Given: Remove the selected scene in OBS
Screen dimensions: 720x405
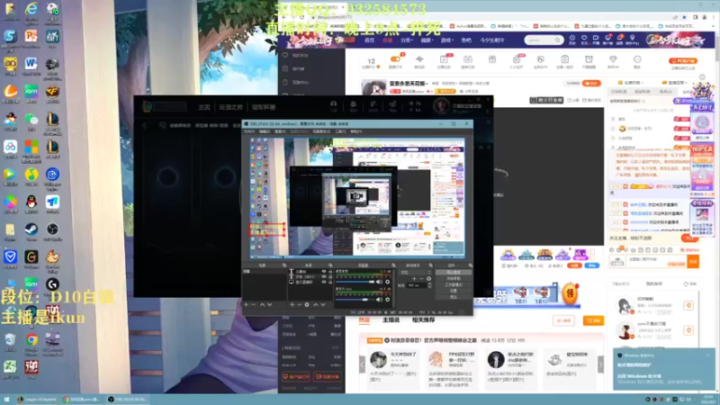Looking at the screenshot, I should (x=254, y=304).
